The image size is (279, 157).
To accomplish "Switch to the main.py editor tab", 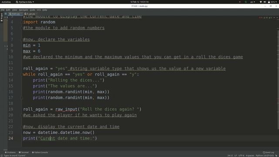I will (15, 14).
